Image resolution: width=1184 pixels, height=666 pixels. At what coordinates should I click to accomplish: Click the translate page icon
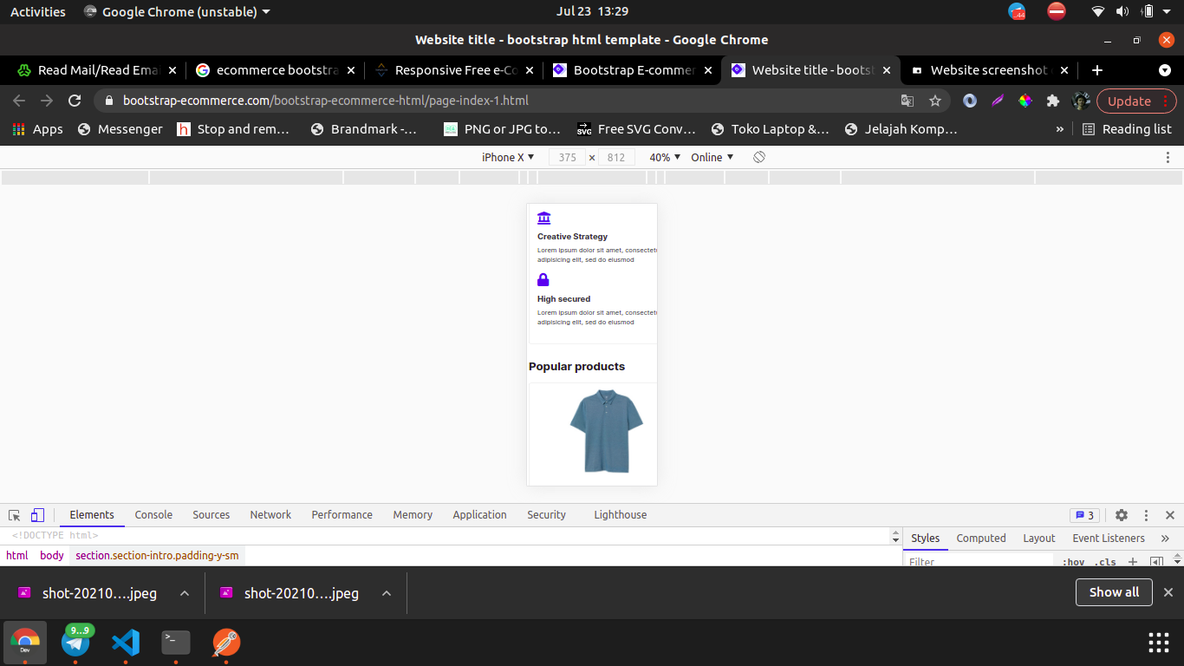(908, 101)
